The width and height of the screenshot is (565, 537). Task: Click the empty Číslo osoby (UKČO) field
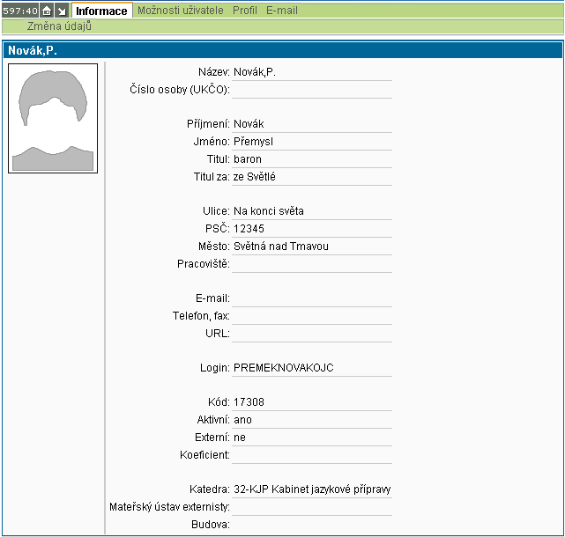click(x=311, y=90)
